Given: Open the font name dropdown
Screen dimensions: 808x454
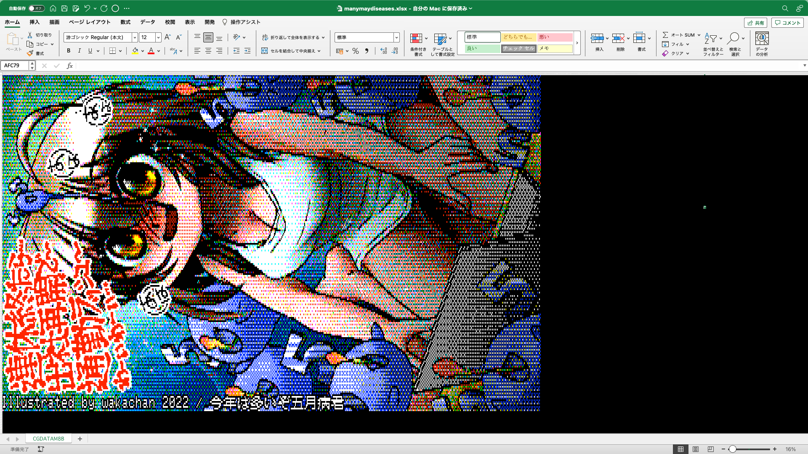Looking at the screenshot, I should [135, 37].
